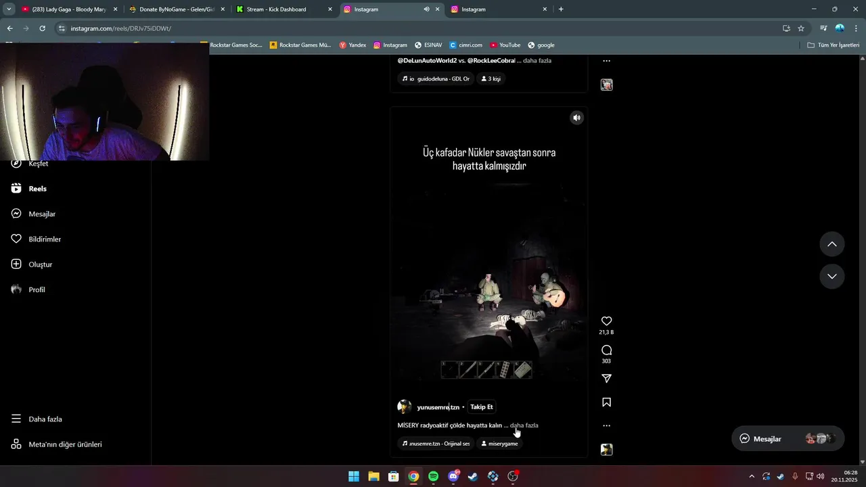Image resolution: width=866 pixels, height=487 pixels.
Task: Open the cimri.com bookmark
Action: point(465,45)
